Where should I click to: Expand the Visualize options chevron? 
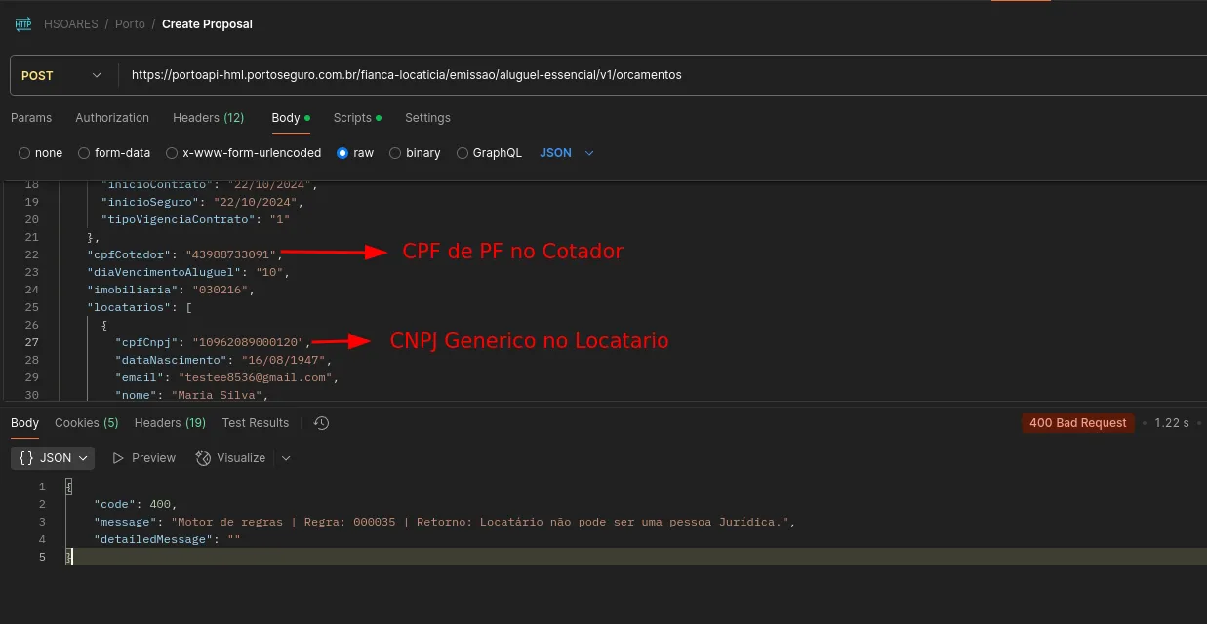286,458
